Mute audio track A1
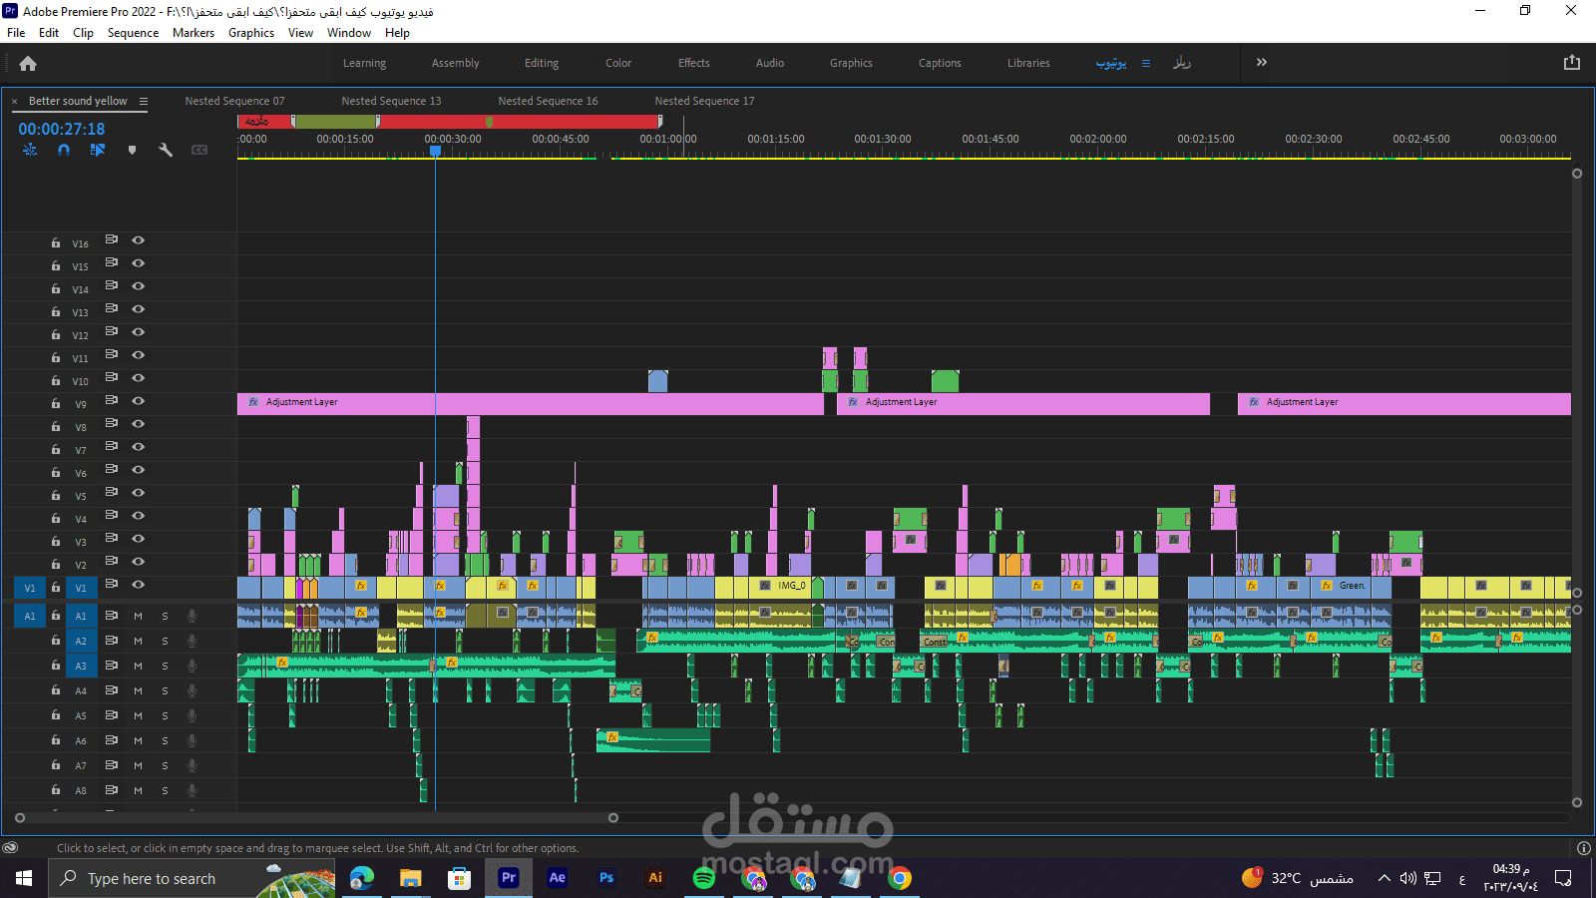This screenshot has height=898, width=1596. coord(138,616)
